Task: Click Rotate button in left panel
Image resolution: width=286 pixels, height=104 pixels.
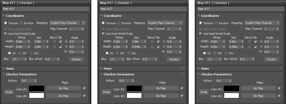Action: click(x=76, y=59)
